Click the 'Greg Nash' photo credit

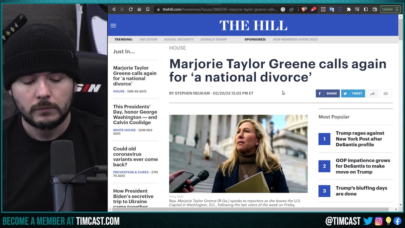176,196
